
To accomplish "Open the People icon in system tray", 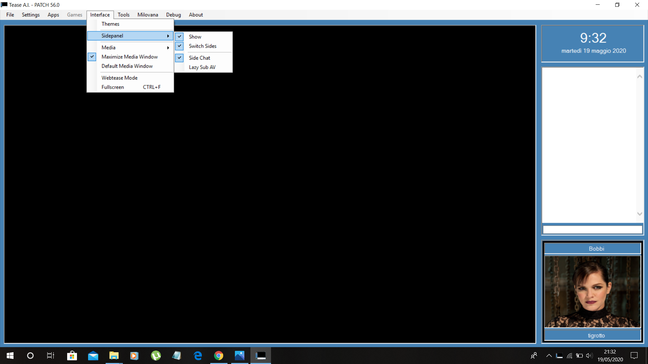I will click(x=534, y=356).
